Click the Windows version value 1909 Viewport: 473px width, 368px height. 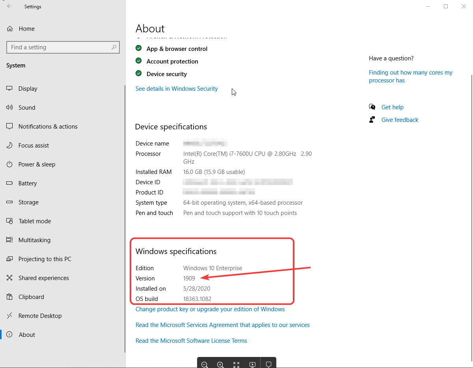point(189,278)
